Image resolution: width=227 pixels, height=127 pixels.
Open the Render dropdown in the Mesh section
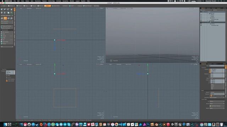(217, 92)
